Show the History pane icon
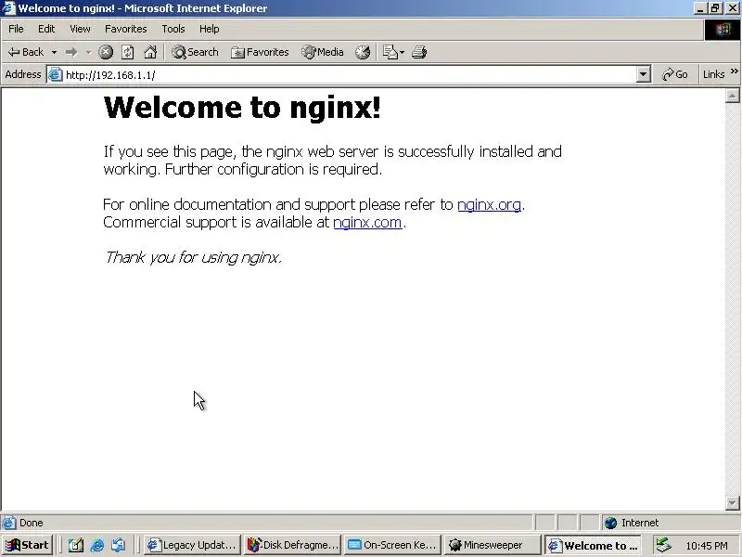Viewport: 742px width, 557px height. pos(363,52)
